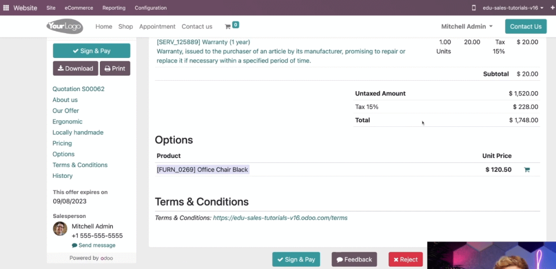Click the plus icon in top bar
Viewport: 556px width, 269px height.
pos(552,8)
